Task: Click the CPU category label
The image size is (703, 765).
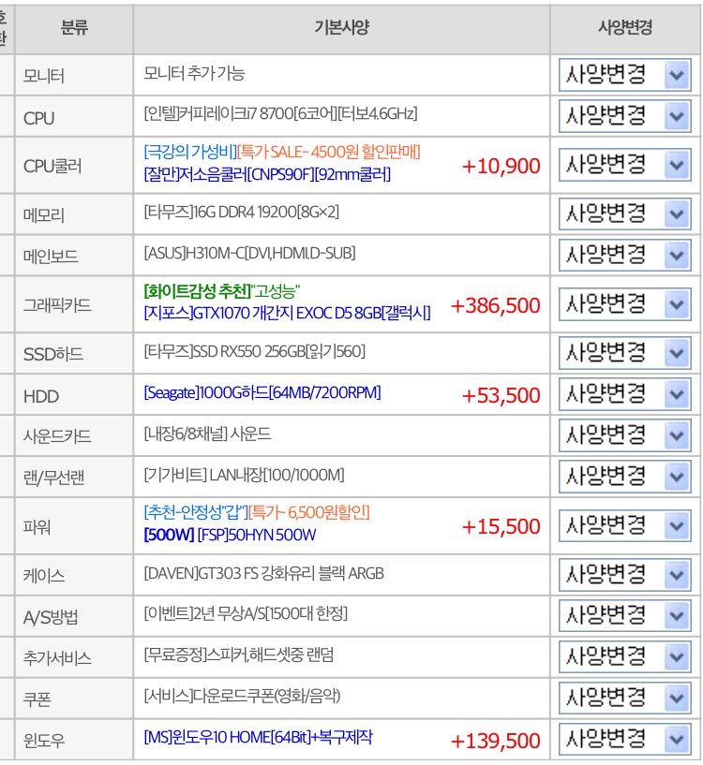Action: (38, 118)
